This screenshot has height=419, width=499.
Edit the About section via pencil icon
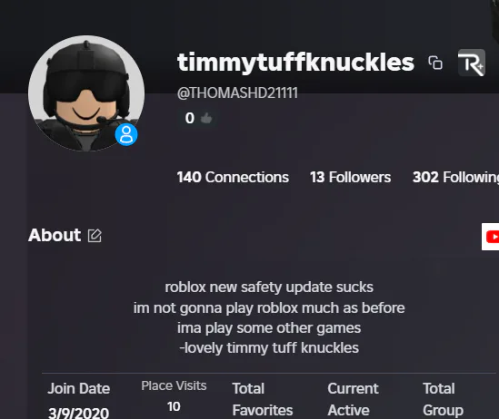pyautogui.click(x=95, y=236)
